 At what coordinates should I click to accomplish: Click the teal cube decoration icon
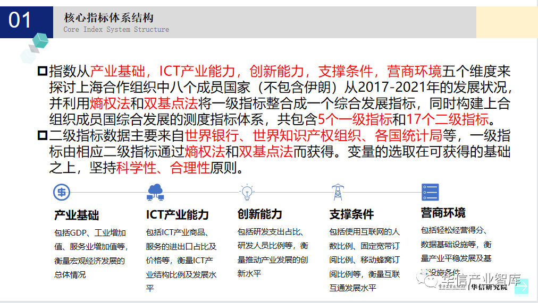pos(40,41)
